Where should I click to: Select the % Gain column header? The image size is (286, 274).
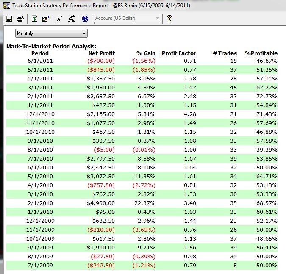coord(146,53)
